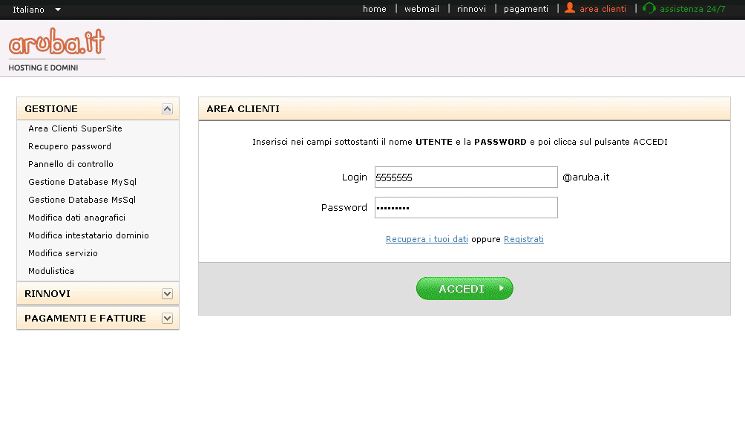
Task: Click the Password input field
Action: point(466,208)
